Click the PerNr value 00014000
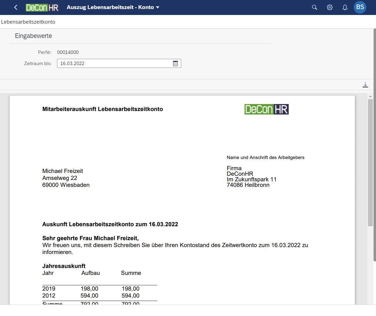 point(68,53)
